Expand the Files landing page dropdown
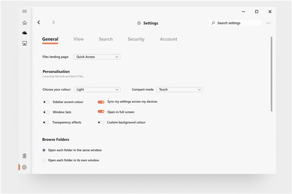The height and width of the screenshot is (194, 292). coord(97,57)
